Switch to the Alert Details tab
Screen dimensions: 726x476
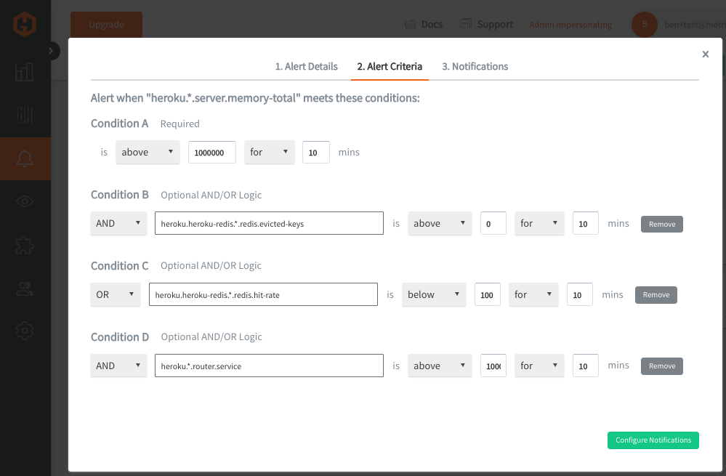[x=307, y=67]
